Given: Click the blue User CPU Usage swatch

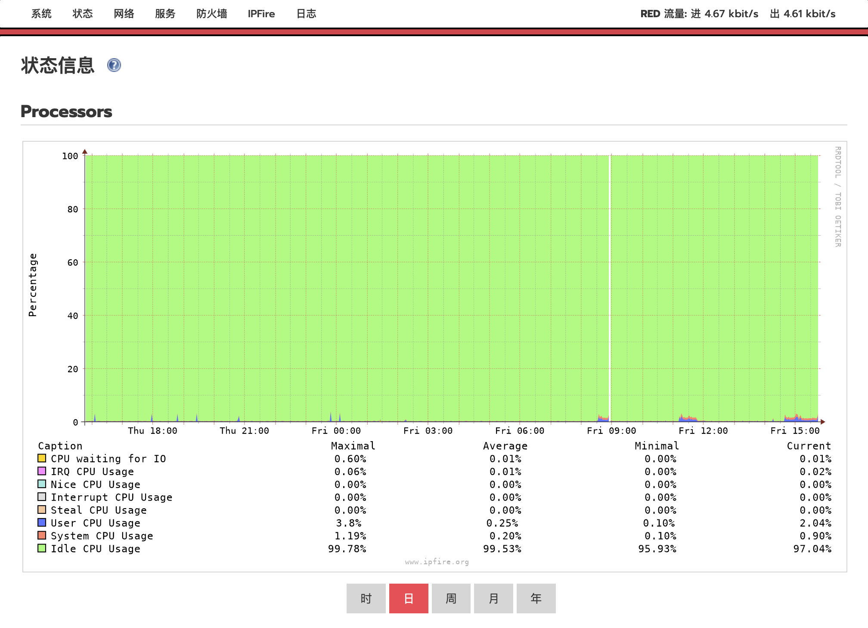Looking at the screenshot, I should pyautogui.click(x=42, y=522).
